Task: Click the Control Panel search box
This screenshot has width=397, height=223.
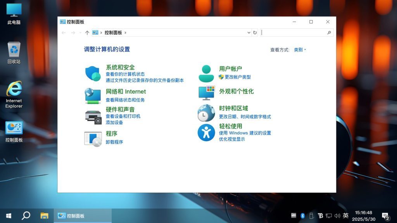Action: (297, 33)
